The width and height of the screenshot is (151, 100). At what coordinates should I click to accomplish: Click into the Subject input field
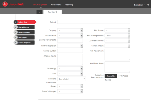(94, 22)
